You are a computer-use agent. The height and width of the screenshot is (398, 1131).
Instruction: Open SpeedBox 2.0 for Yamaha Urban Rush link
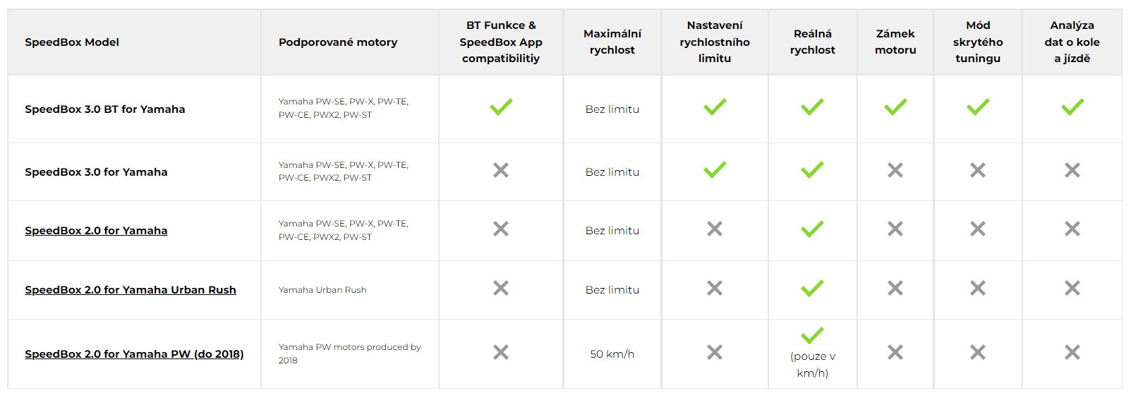(131, 290)
